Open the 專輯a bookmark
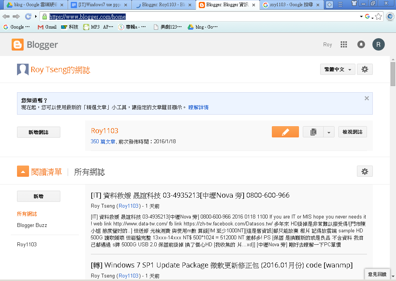Screen dimensions: 396x281 click(x=132, y=27)
